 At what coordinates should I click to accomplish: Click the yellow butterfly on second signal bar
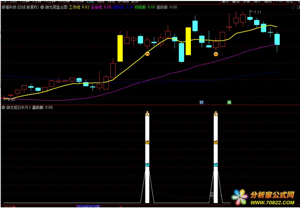point(216,143)
